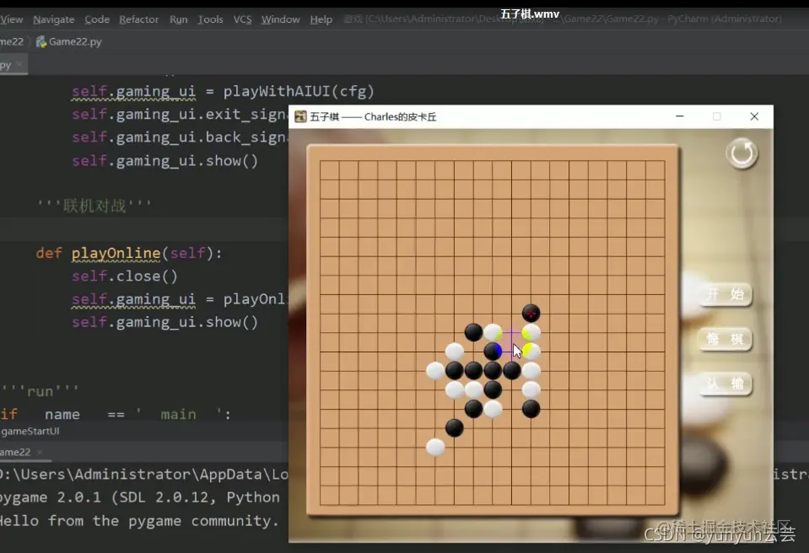Open the Help menu
The height and width of the screenshot is (553, 809).
point(321,19)
